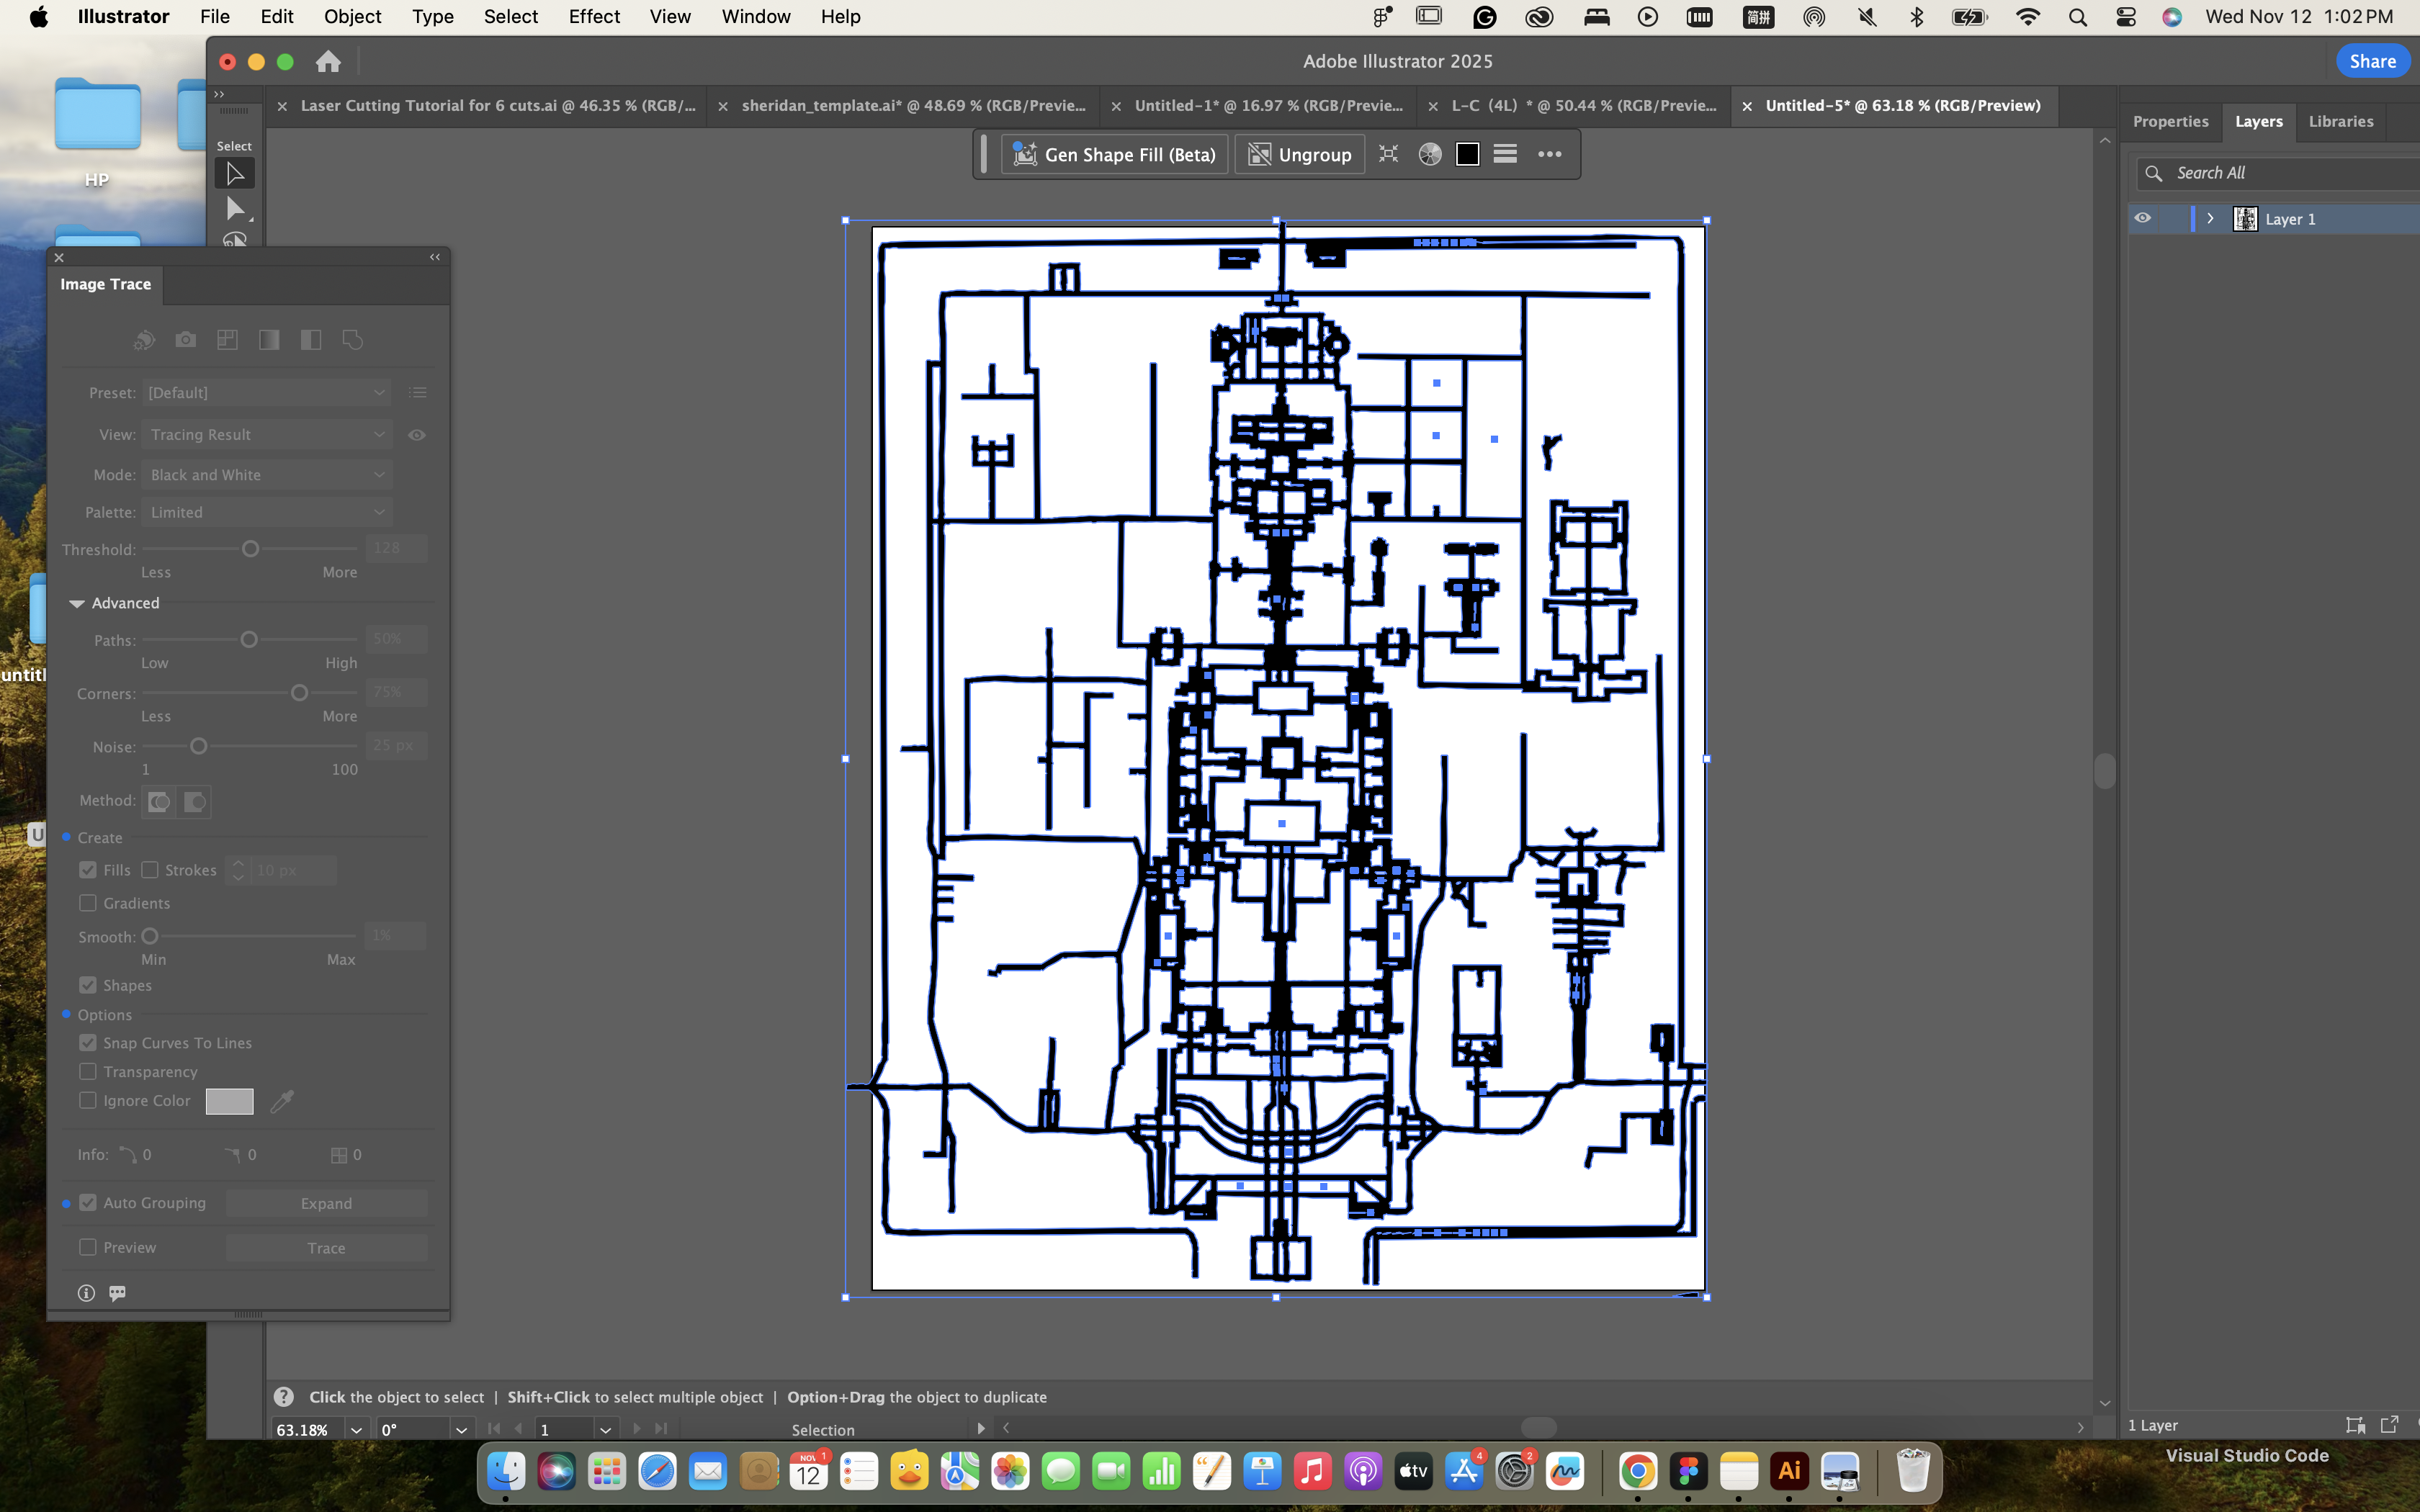Switch to the Properties panel tab
Screen dimensions: 2420x1512
(2170, 121)
